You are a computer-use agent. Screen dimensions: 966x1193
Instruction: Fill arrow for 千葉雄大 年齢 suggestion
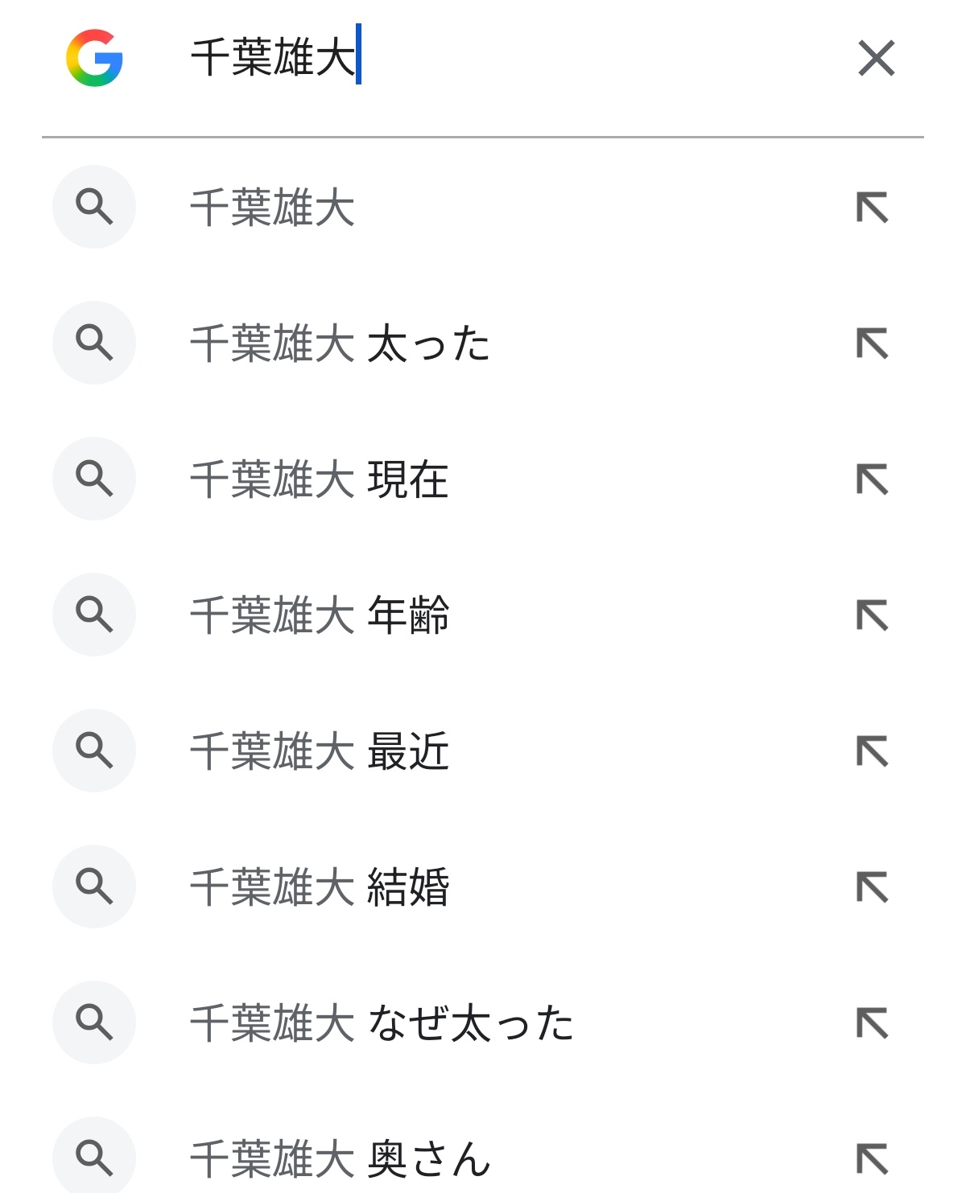coord(873,615)
